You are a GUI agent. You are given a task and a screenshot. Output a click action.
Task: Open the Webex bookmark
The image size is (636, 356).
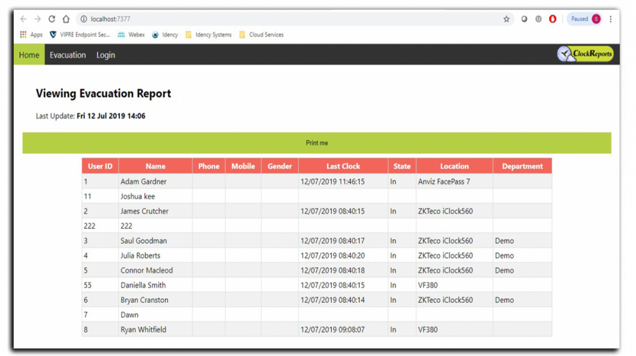131,35
